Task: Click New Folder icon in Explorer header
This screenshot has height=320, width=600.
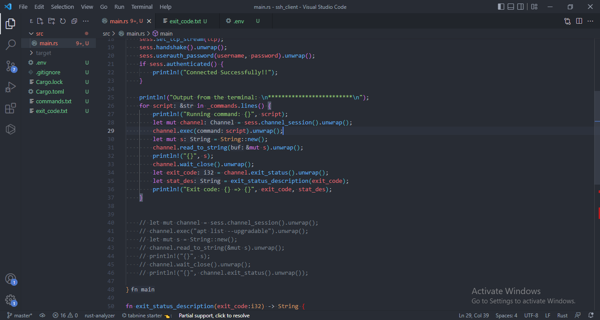Action: [51, 21]
